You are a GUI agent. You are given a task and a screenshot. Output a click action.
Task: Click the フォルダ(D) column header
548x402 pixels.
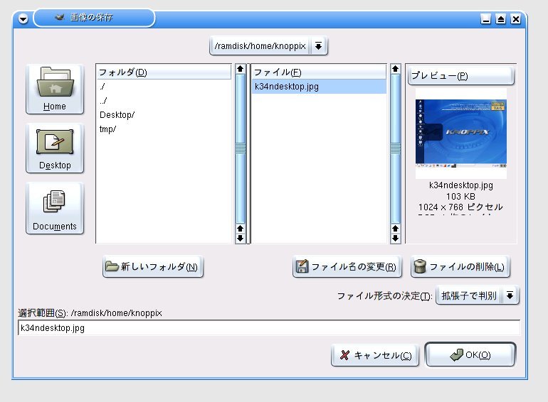[164, 72]
